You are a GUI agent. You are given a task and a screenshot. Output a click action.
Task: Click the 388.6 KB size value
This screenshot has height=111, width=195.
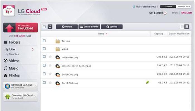(162, 57)
